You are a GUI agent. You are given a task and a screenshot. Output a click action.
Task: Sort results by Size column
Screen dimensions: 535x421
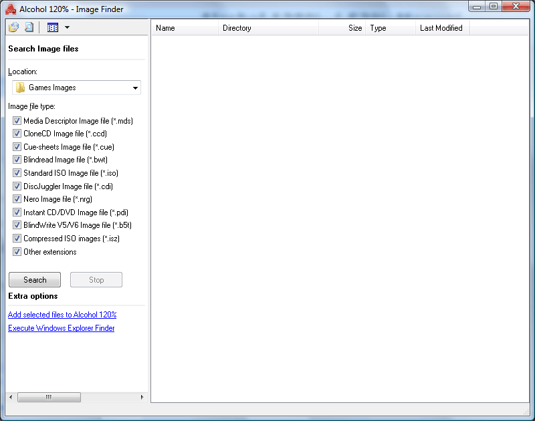point(342,28)
